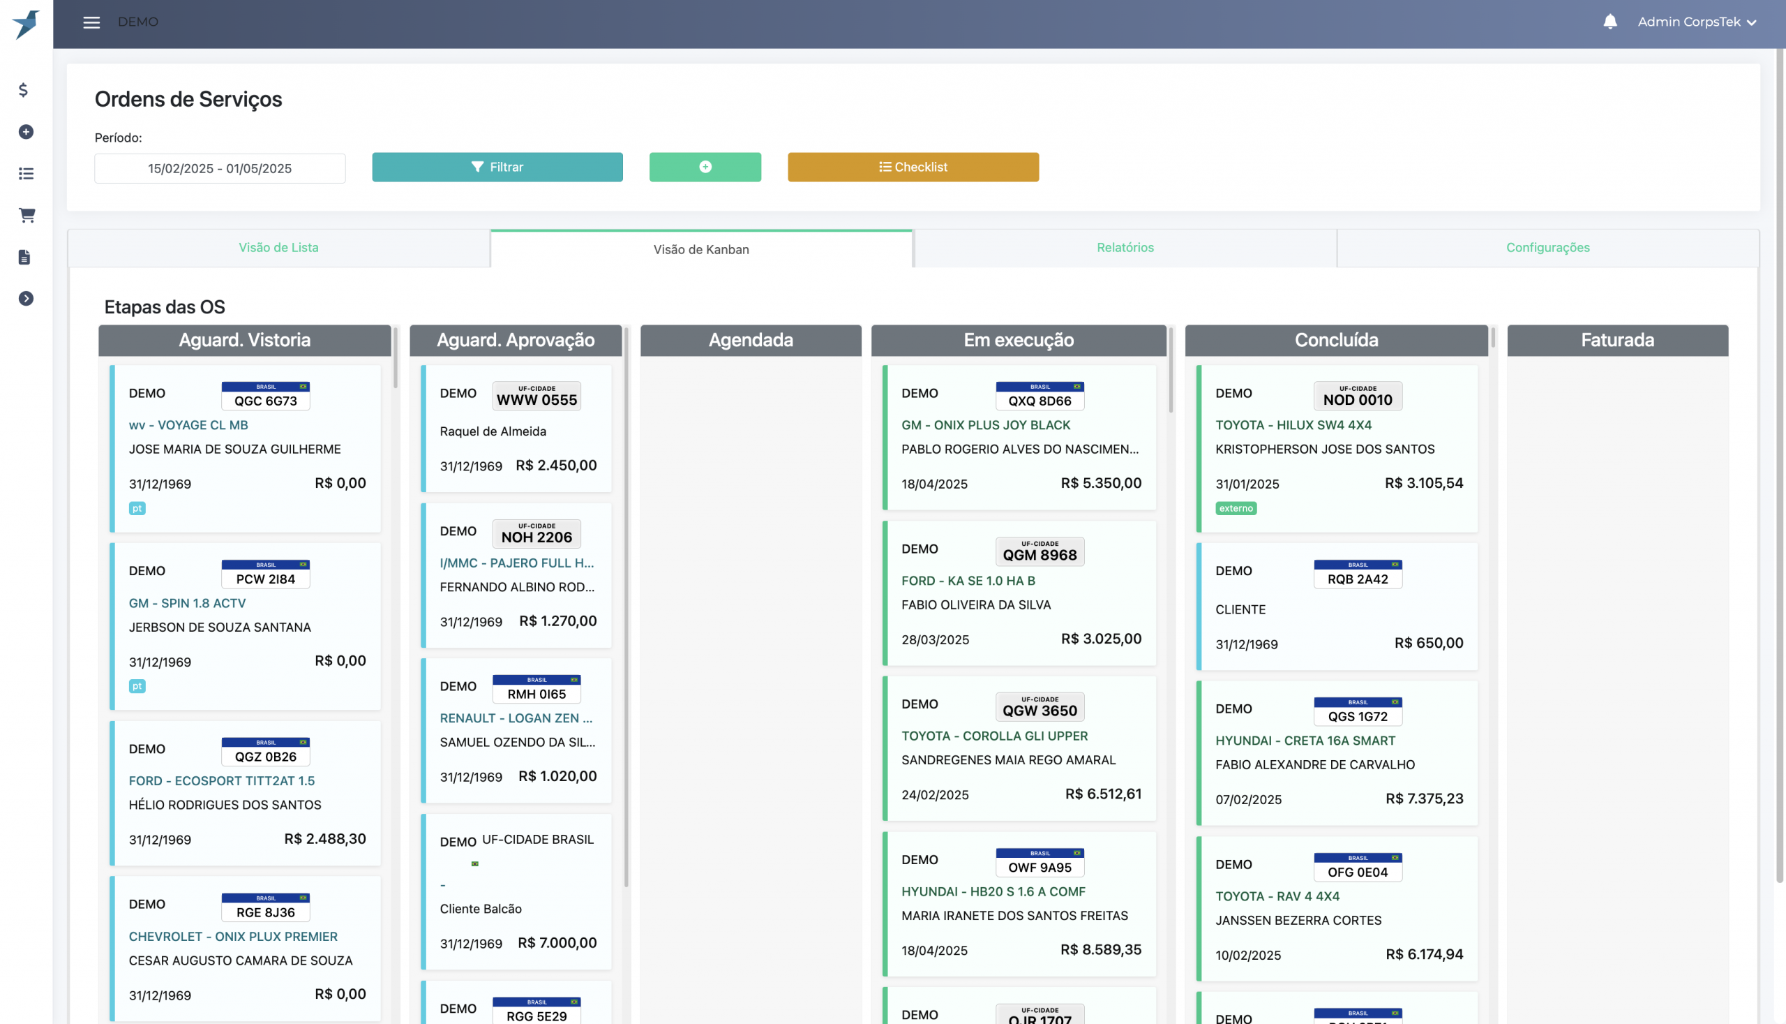Click the dollar sign sidebar icon

24,90
